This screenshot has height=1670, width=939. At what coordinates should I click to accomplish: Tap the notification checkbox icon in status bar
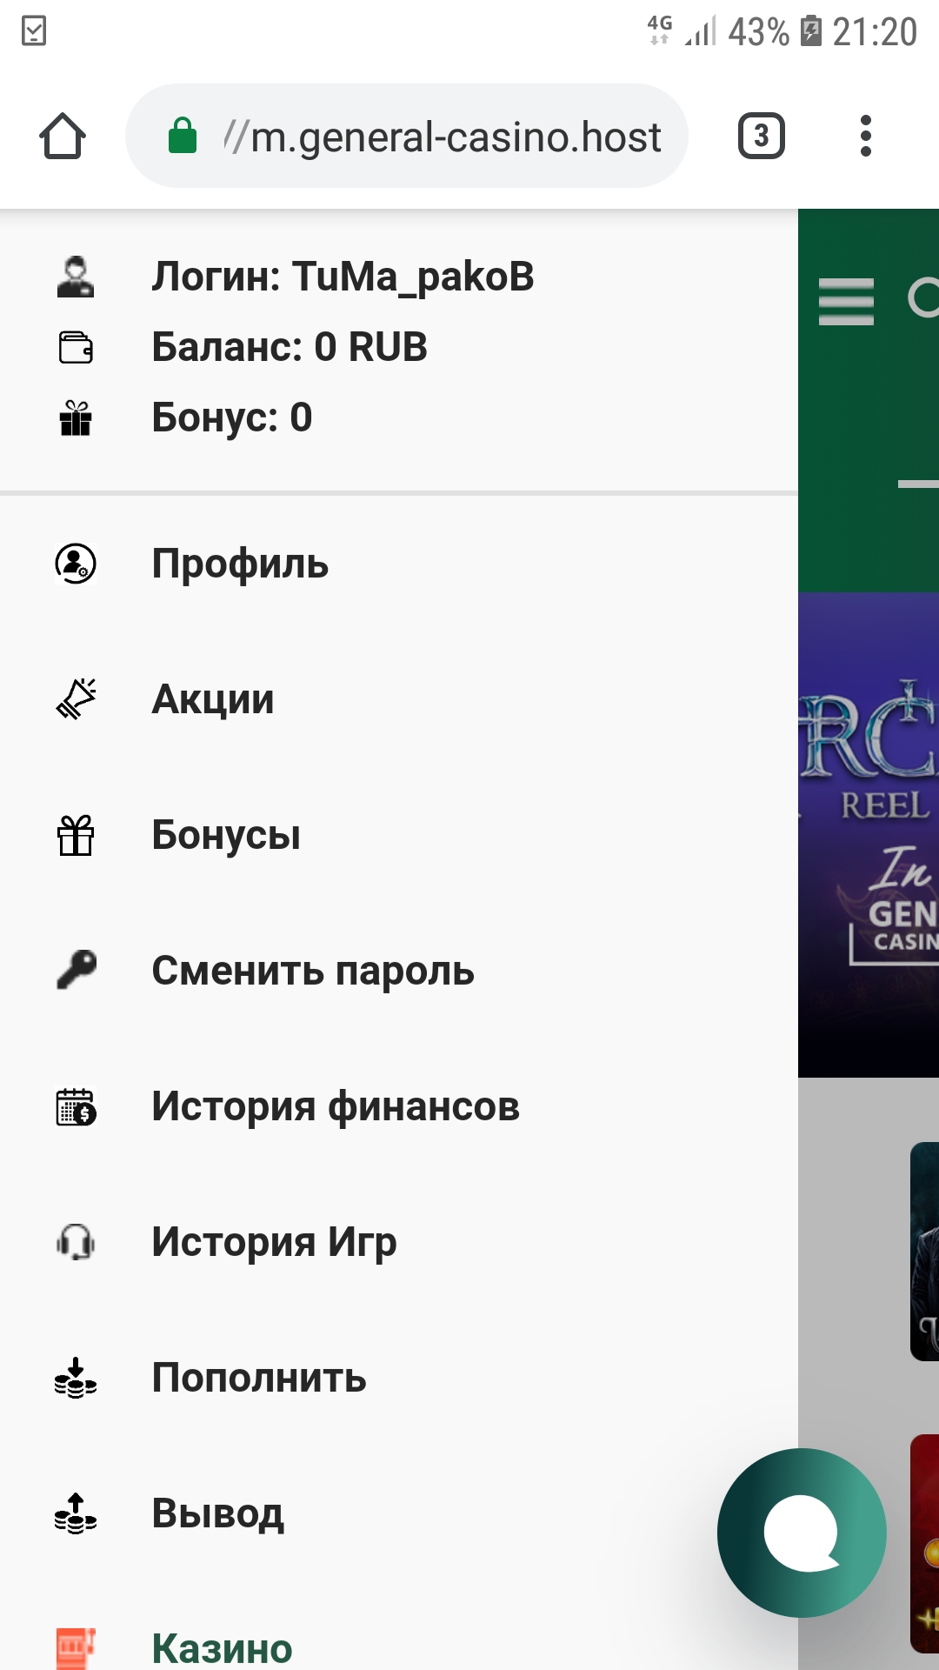[x=33, y=31]
